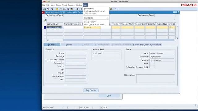Click the question mark Window Help icon
The width and height of the screenshot is (198, 111).
pyautogui.click(x=116, y=9)
